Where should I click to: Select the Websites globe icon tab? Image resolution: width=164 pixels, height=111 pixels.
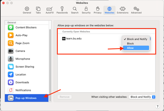pos(109,10)
